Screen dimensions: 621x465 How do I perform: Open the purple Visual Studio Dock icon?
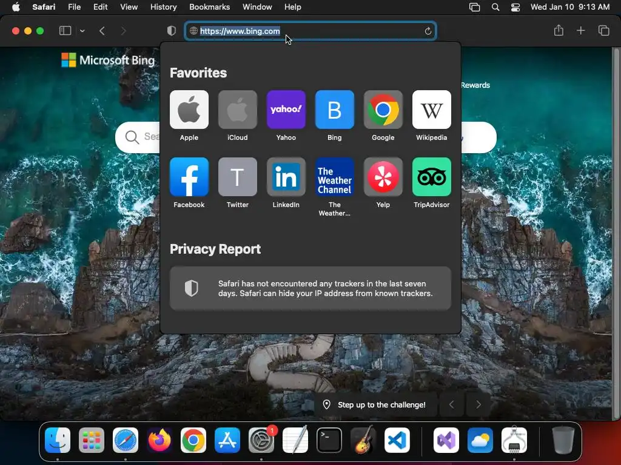click(x=446, y=440)
